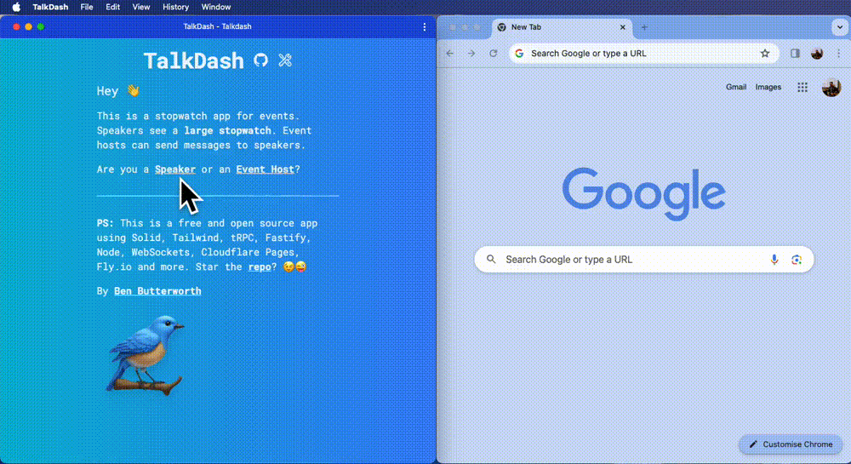This screenshot has width=851, height=464.
Task: Toggle Chrome's side panel icon
Action: [795, 53]
